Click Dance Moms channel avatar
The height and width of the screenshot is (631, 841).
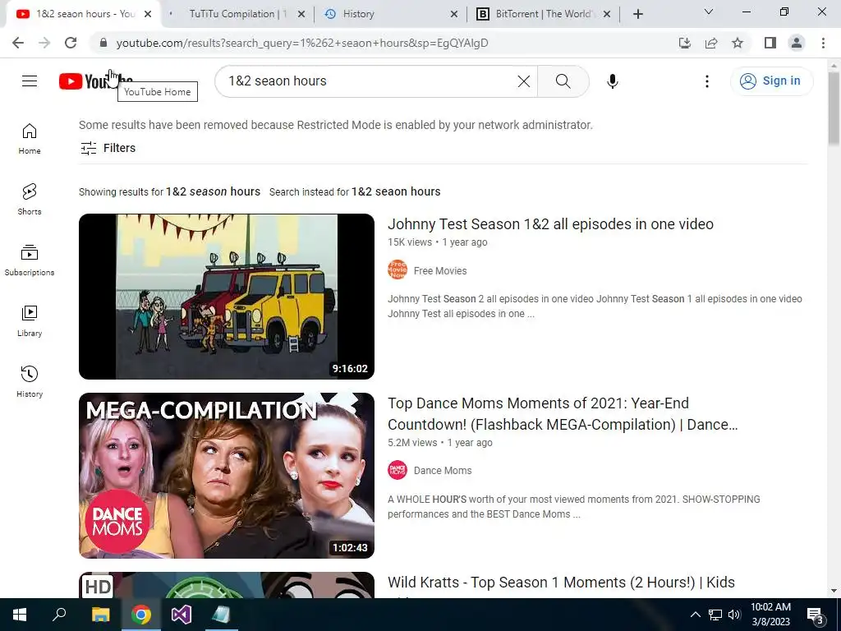pyautogui.click(x=398, y=471)
